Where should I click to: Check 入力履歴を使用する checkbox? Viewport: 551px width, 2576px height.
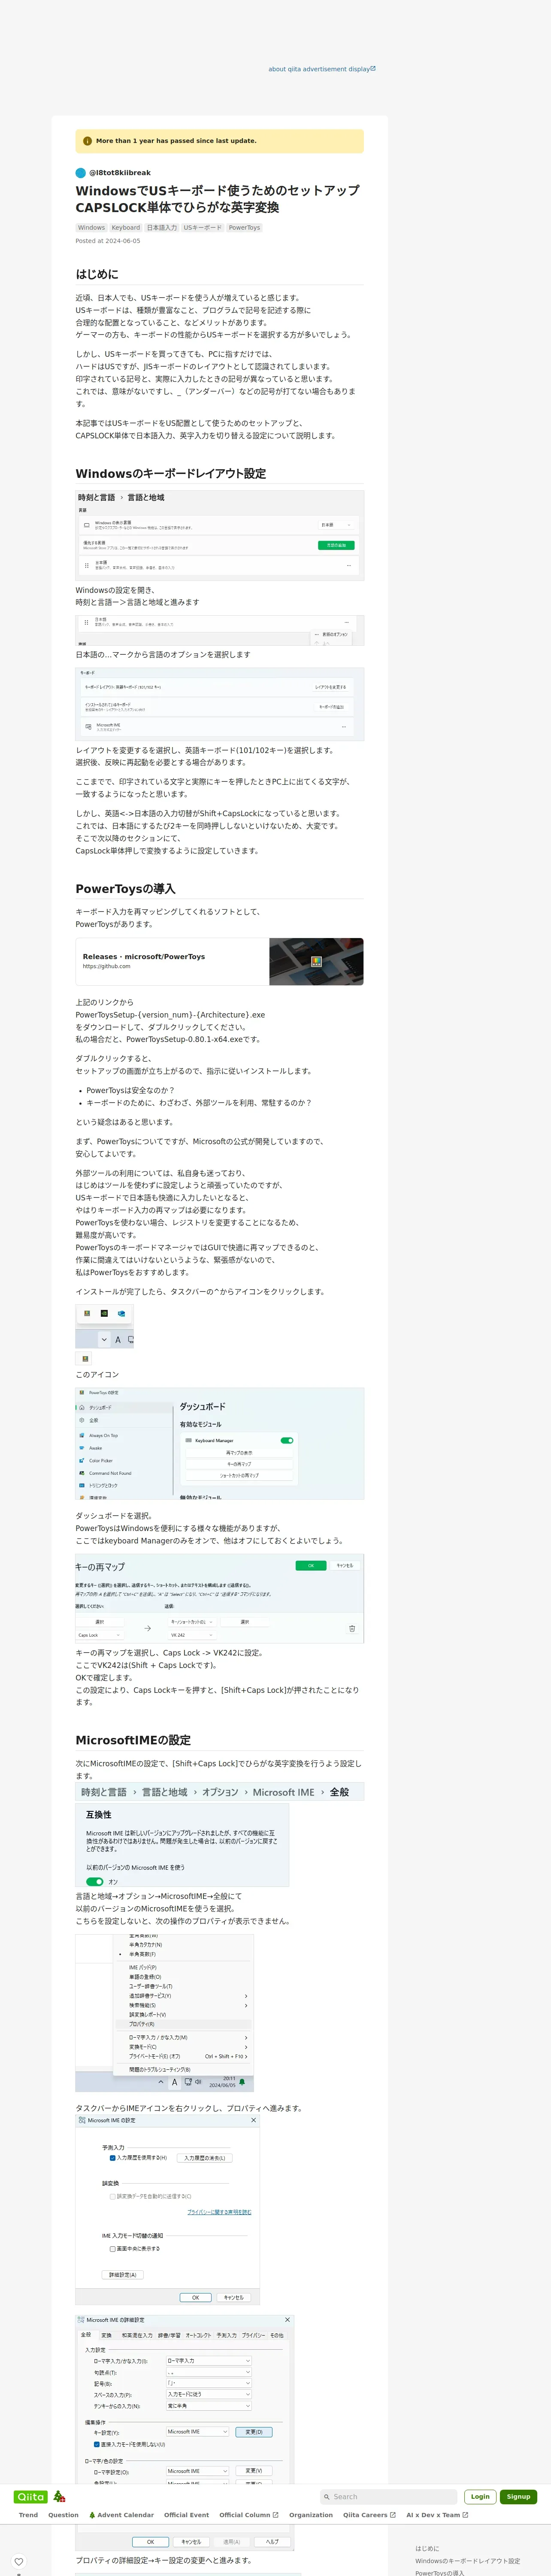click(112, 2158)
